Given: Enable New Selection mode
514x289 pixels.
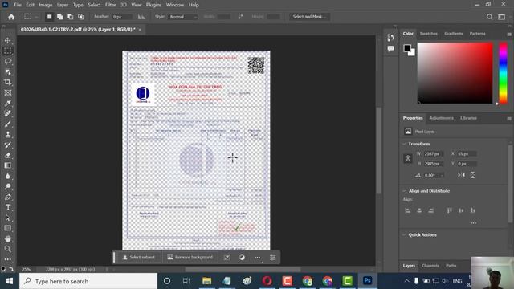Looking at the screenshot, I should (x=49, y=17).
